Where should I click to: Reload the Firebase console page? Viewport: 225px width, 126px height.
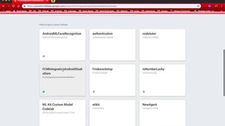pyautogui.click(x=13, y=6)
